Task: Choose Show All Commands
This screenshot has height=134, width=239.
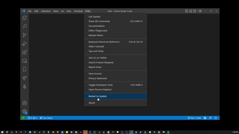Action: [115, 21]
